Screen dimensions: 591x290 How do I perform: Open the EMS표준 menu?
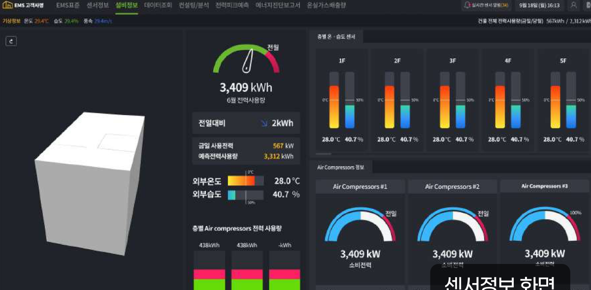67,5
